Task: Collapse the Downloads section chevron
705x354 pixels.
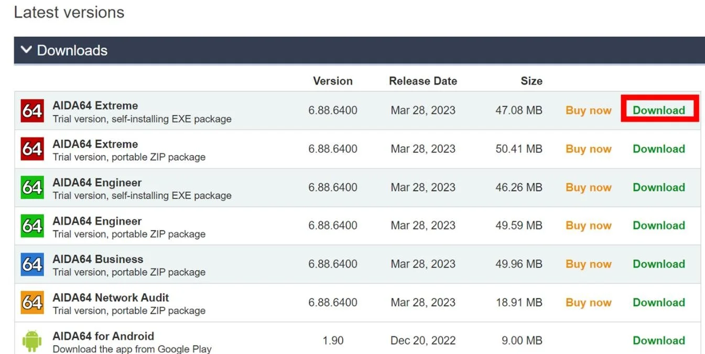Action: point(26,50)
